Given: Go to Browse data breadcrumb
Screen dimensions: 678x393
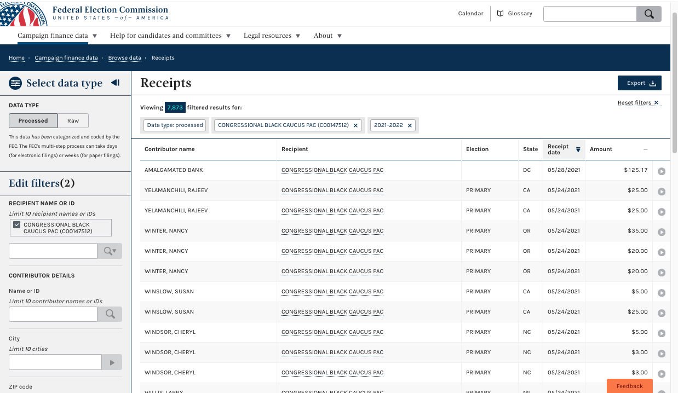Looking at the screenshot, I should (x=124, y=58).
